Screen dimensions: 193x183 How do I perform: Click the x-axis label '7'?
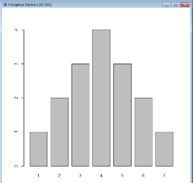point(164,175)
